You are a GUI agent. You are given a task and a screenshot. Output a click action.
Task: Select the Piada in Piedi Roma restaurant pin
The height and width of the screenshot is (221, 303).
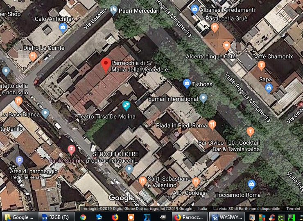point(212,125)
